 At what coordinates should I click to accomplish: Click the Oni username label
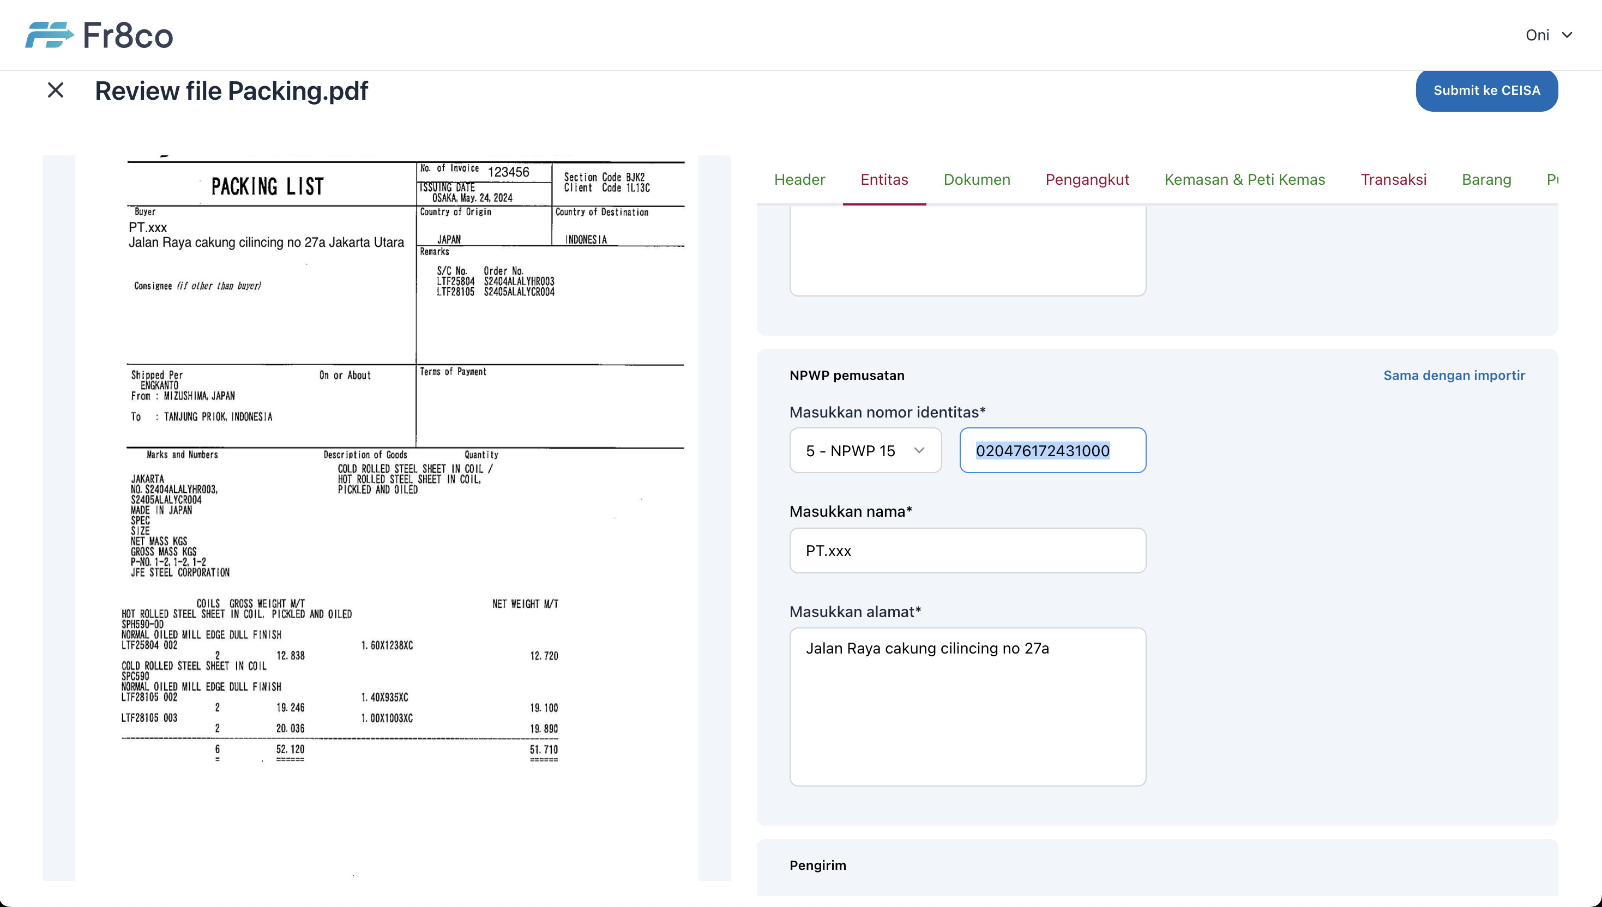(1537, 35)
